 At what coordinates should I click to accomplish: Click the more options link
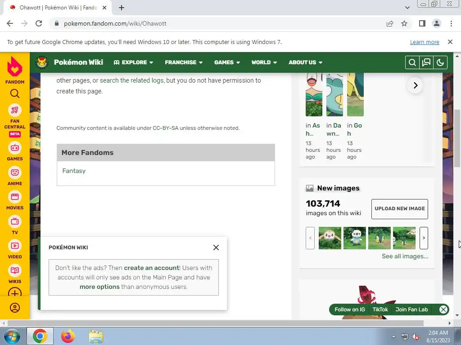pyautogui.click(x=99, y=287)
